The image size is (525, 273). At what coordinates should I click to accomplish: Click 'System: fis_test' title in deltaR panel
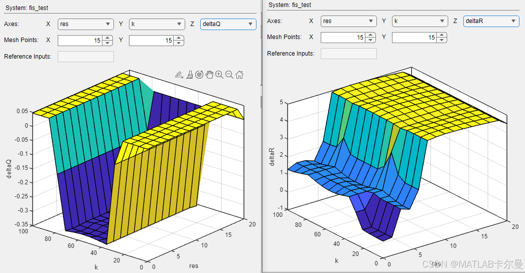point(290,5)
